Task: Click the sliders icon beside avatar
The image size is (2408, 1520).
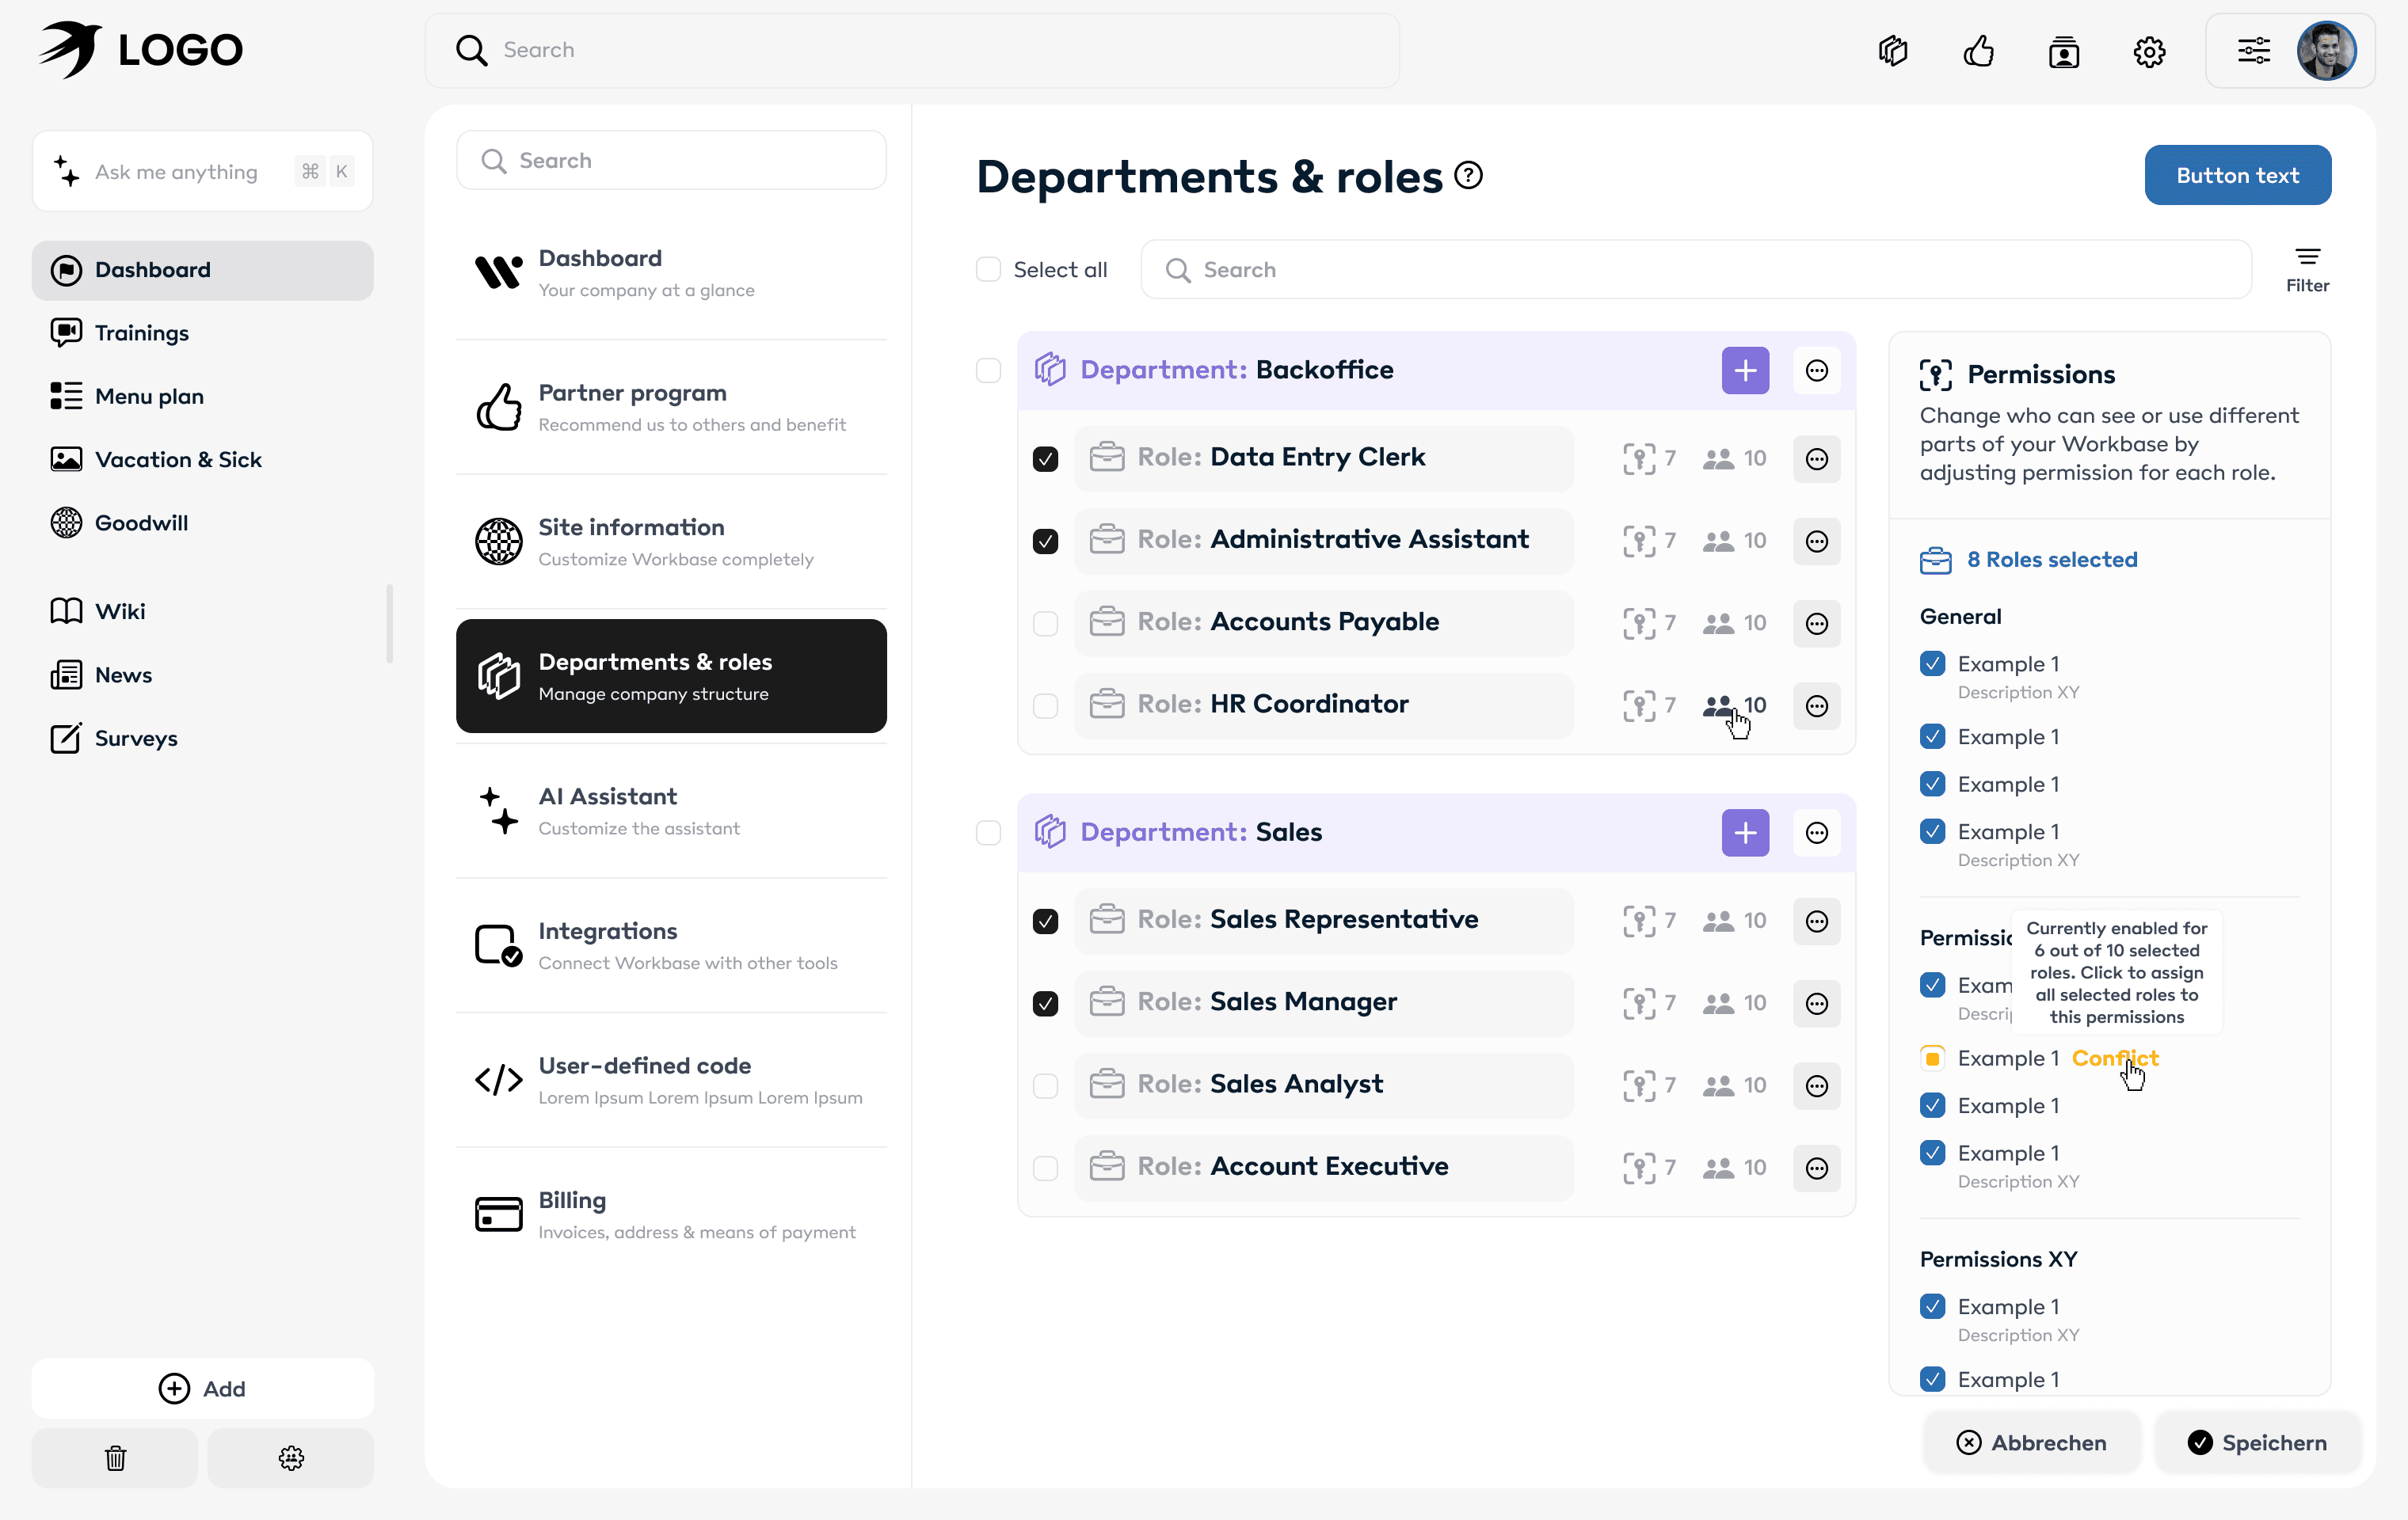Action: click(2253, 50)
